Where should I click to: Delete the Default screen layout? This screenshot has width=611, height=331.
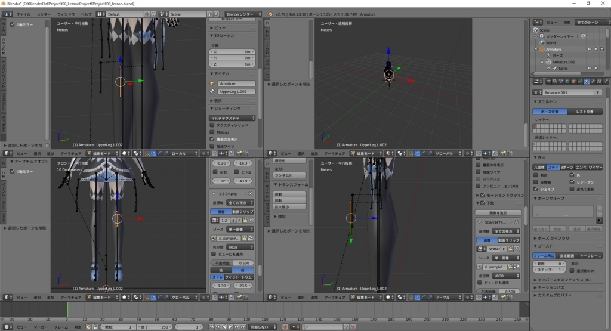tap(153, 14)
